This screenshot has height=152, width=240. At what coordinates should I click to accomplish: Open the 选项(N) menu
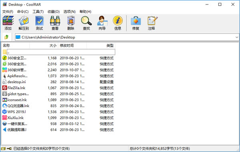(x=70, y=12)
